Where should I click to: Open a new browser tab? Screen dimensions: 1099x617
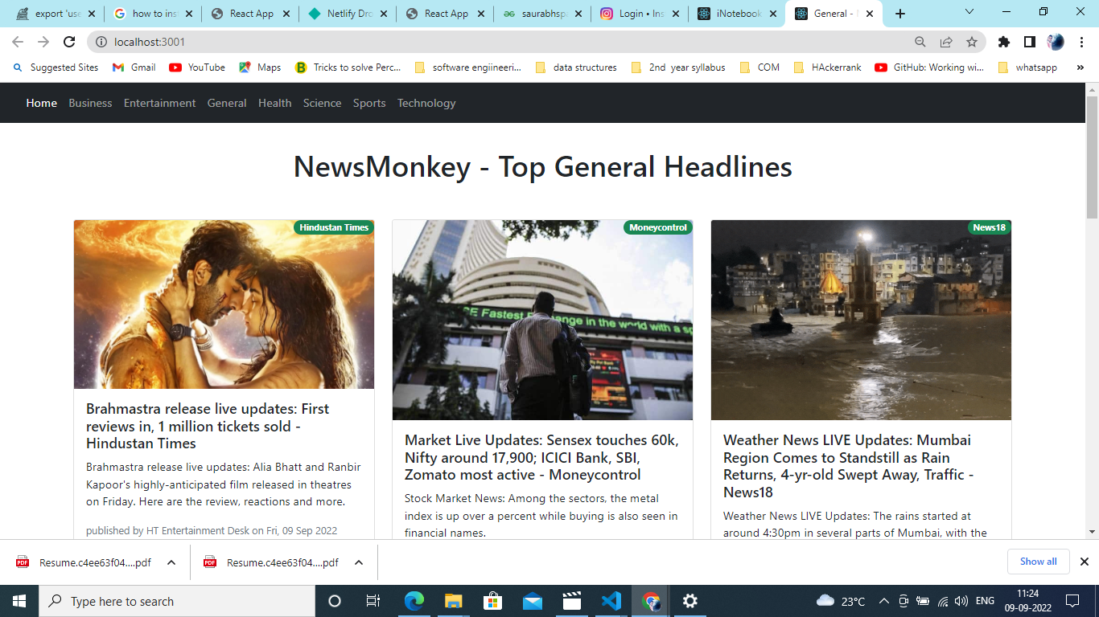click(x=900, y=14)
